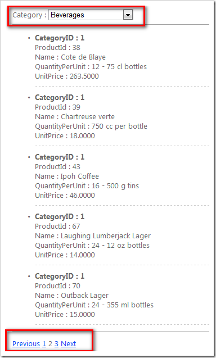This screenshot has width=216, height=358.
Task: Go to the Previous page link
Action: click(x=26, y=343)
